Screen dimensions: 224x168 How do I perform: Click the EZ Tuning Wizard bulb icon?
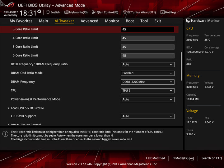coord(125,12)
